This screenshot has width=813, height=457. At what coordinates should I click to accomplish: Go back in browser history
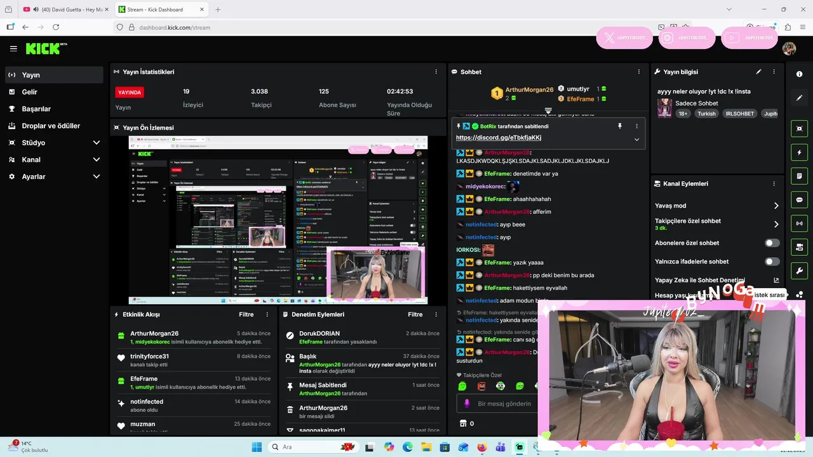pyautogui.click(x=25, y=27)
